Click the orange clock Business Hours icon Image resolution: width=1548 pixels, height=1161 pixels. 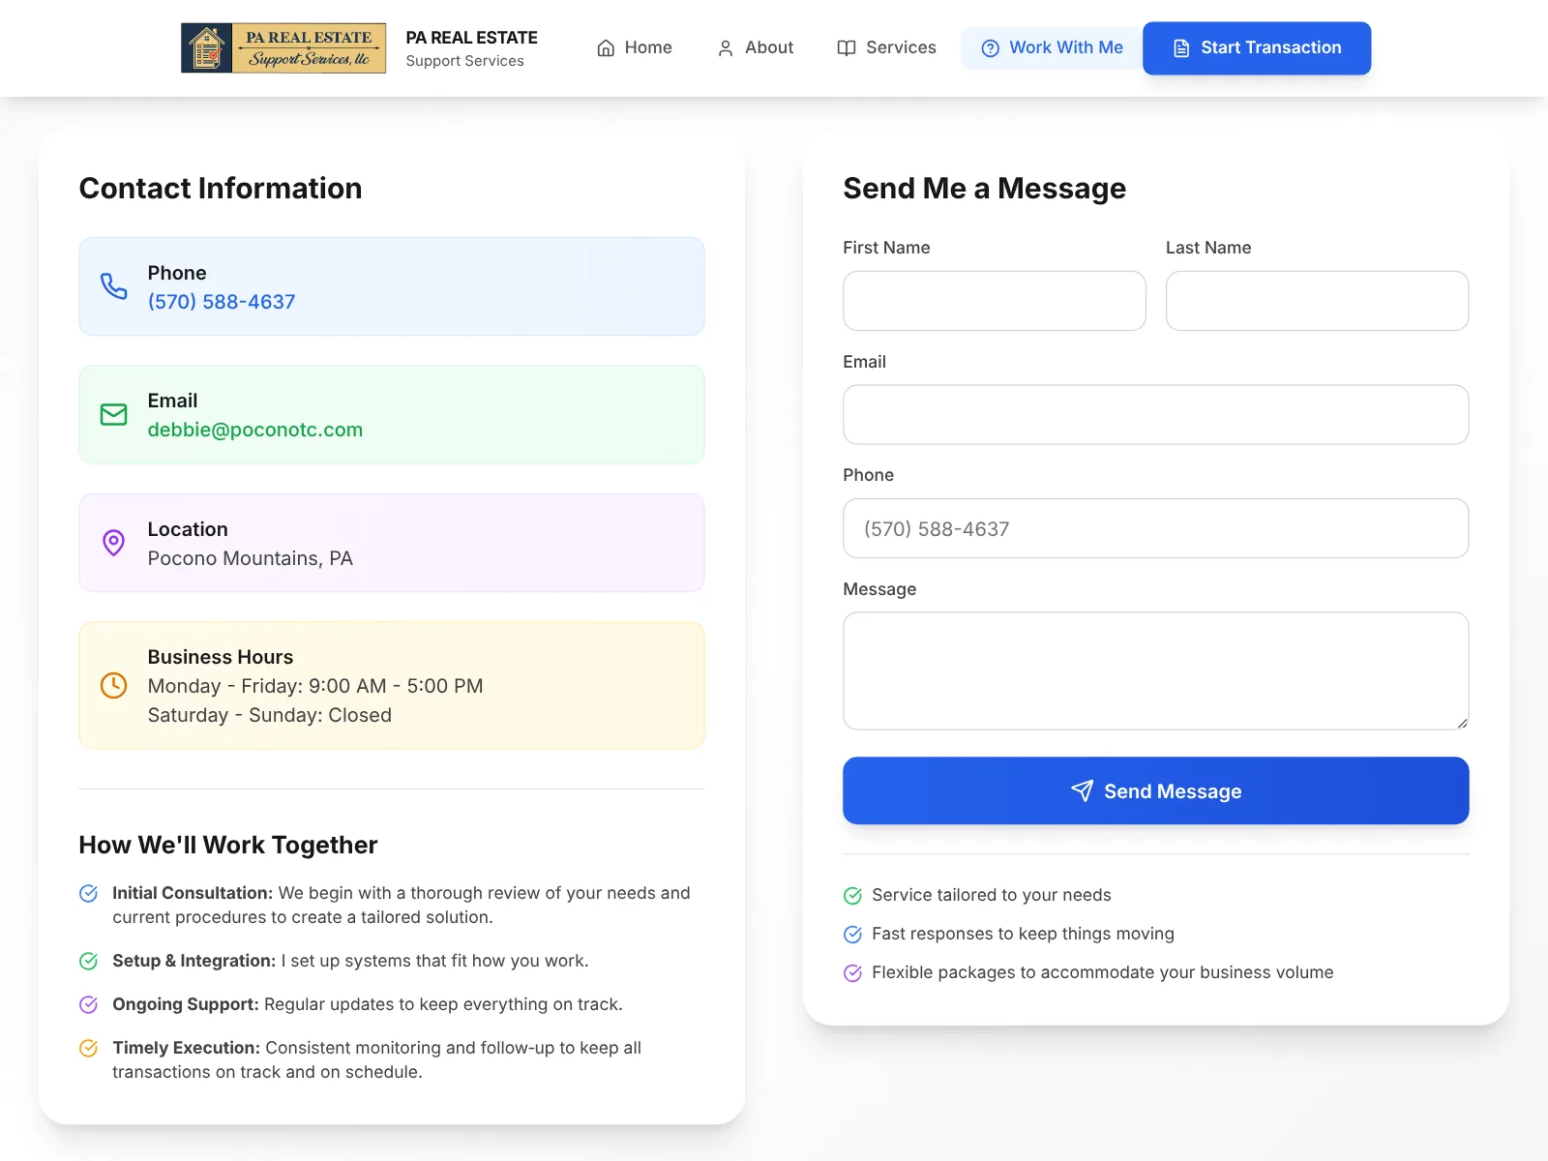pyautogui.click(x=114, y=685)
